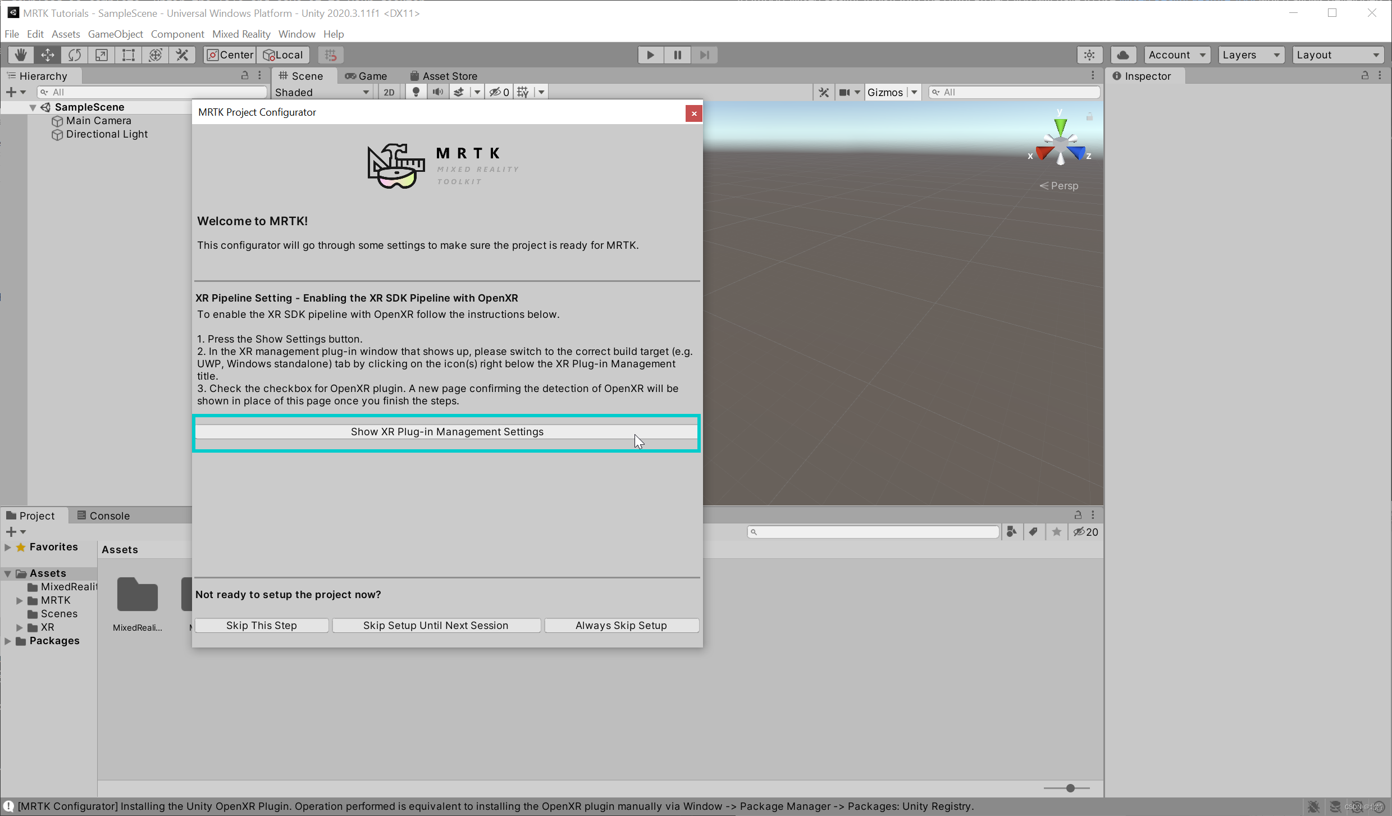The width and height of the screenshot is (1392, 816).
Task: Open scene component tools icon
Action: point(824,92)
